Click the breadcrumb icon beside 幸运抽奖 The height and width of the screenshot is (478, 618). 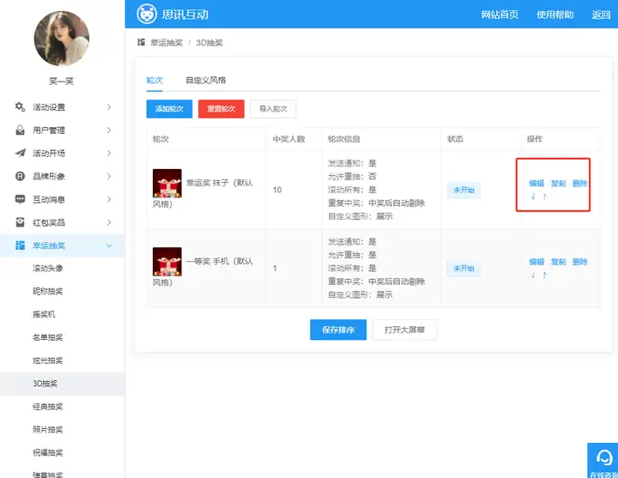point(141,42)
